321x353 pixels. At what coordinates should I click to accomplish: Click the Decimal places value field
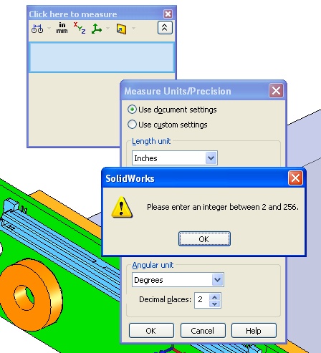[x=202, y=299]
